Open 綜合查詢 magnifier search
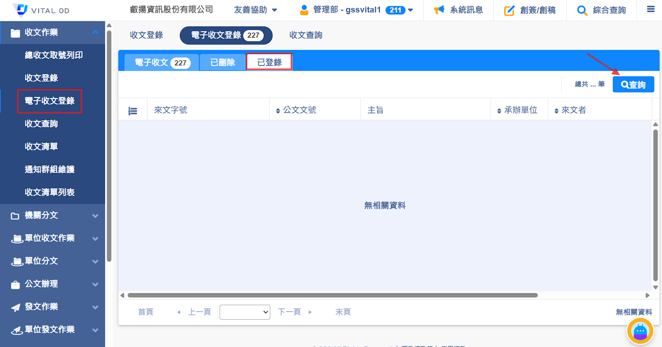The width and height of the screenshot is (662, 347). [x=582, y=10]
